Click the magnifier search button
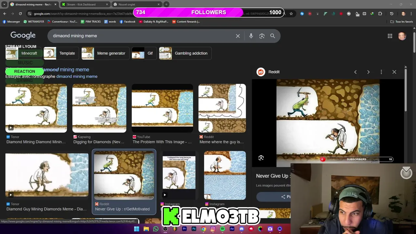The height and width of the screenshot is (234, 416). point(273,36)
